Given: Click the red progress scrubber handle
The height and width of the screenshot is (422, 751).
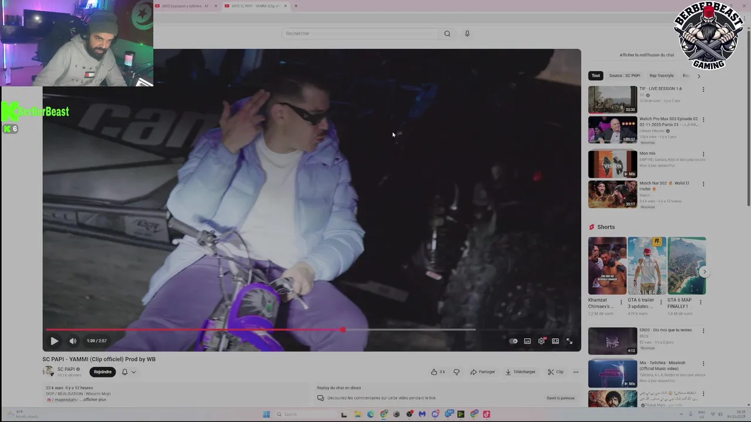Looking at the screenshot, I should [343, 330].
